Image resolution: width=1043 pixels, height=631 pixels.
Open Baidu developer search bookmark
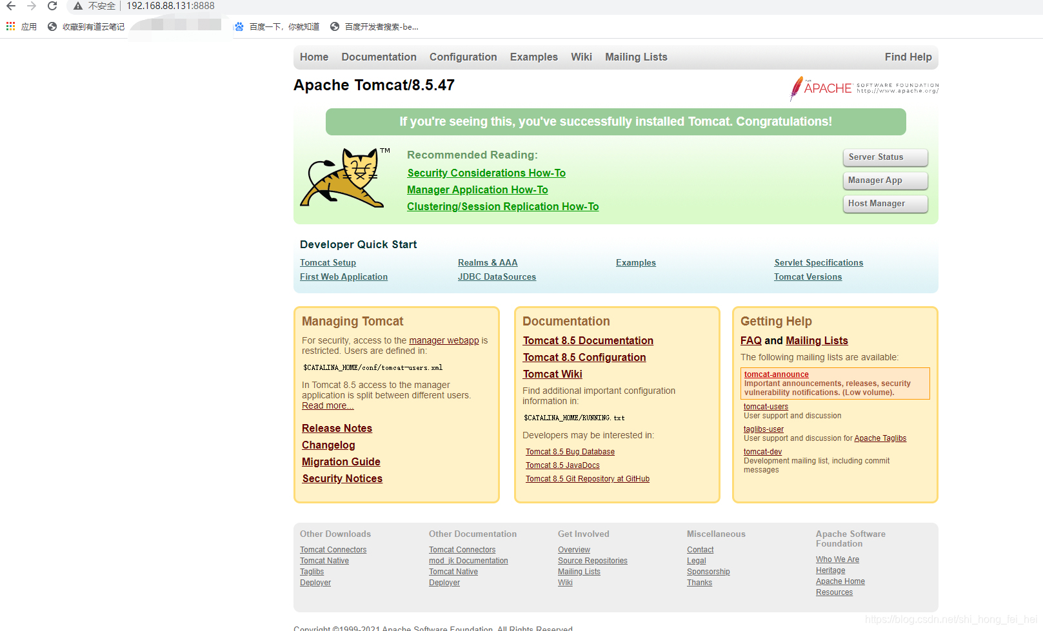[374, 26]
